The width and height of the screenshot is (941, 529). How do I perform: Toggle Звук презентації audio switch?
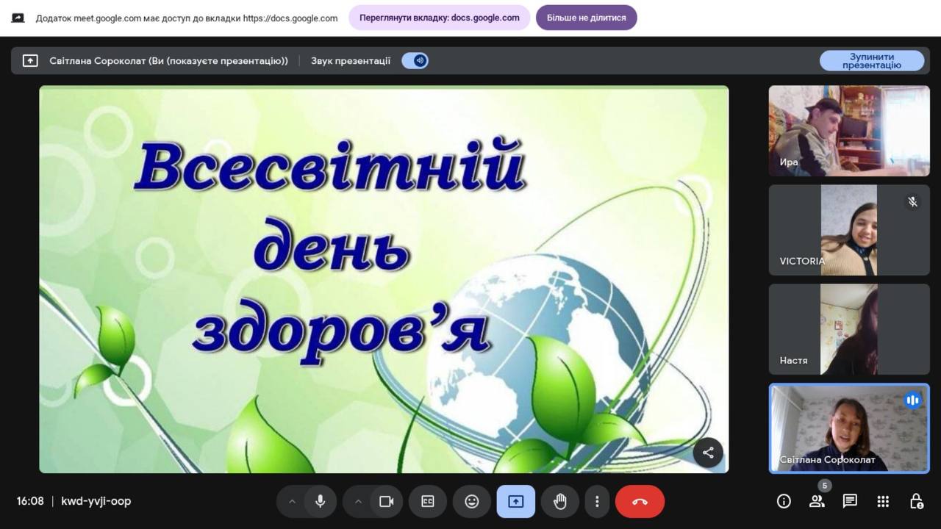(x=415, y=60)
